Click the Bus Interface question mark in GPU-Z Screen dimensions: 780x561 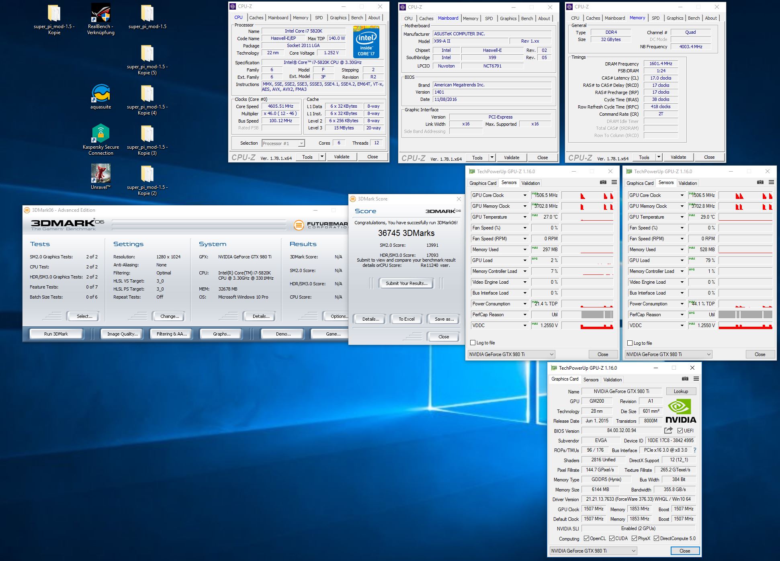(x=695, y=450)
